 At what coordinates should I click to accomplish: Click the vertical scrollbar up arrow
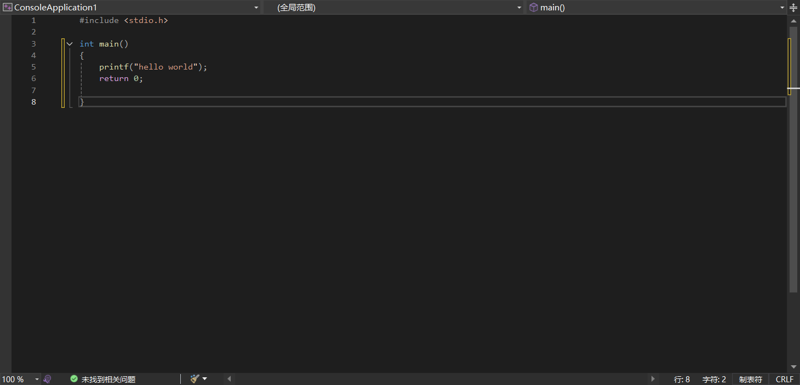793,20
